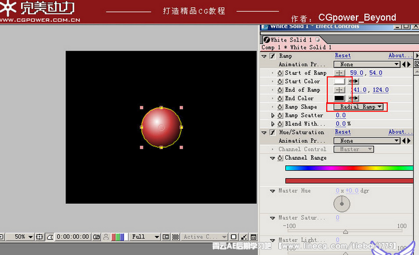Toggle pixel aspect correction box icon

(234, 237)
